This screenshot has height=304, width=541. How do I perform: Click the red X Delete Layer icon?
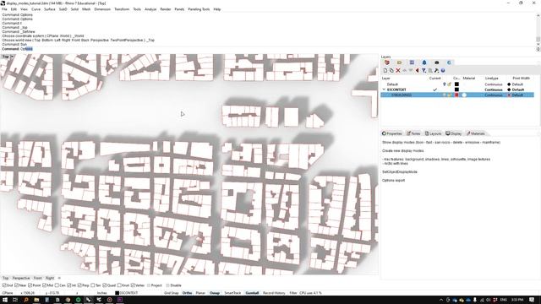(398, 71)
